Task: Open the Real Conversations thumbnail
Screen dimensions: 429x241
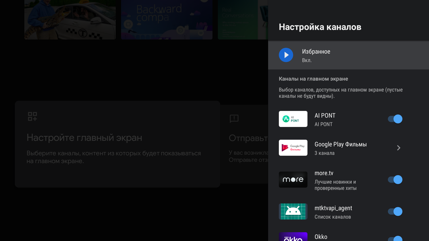Action: [x=243, y=20]
